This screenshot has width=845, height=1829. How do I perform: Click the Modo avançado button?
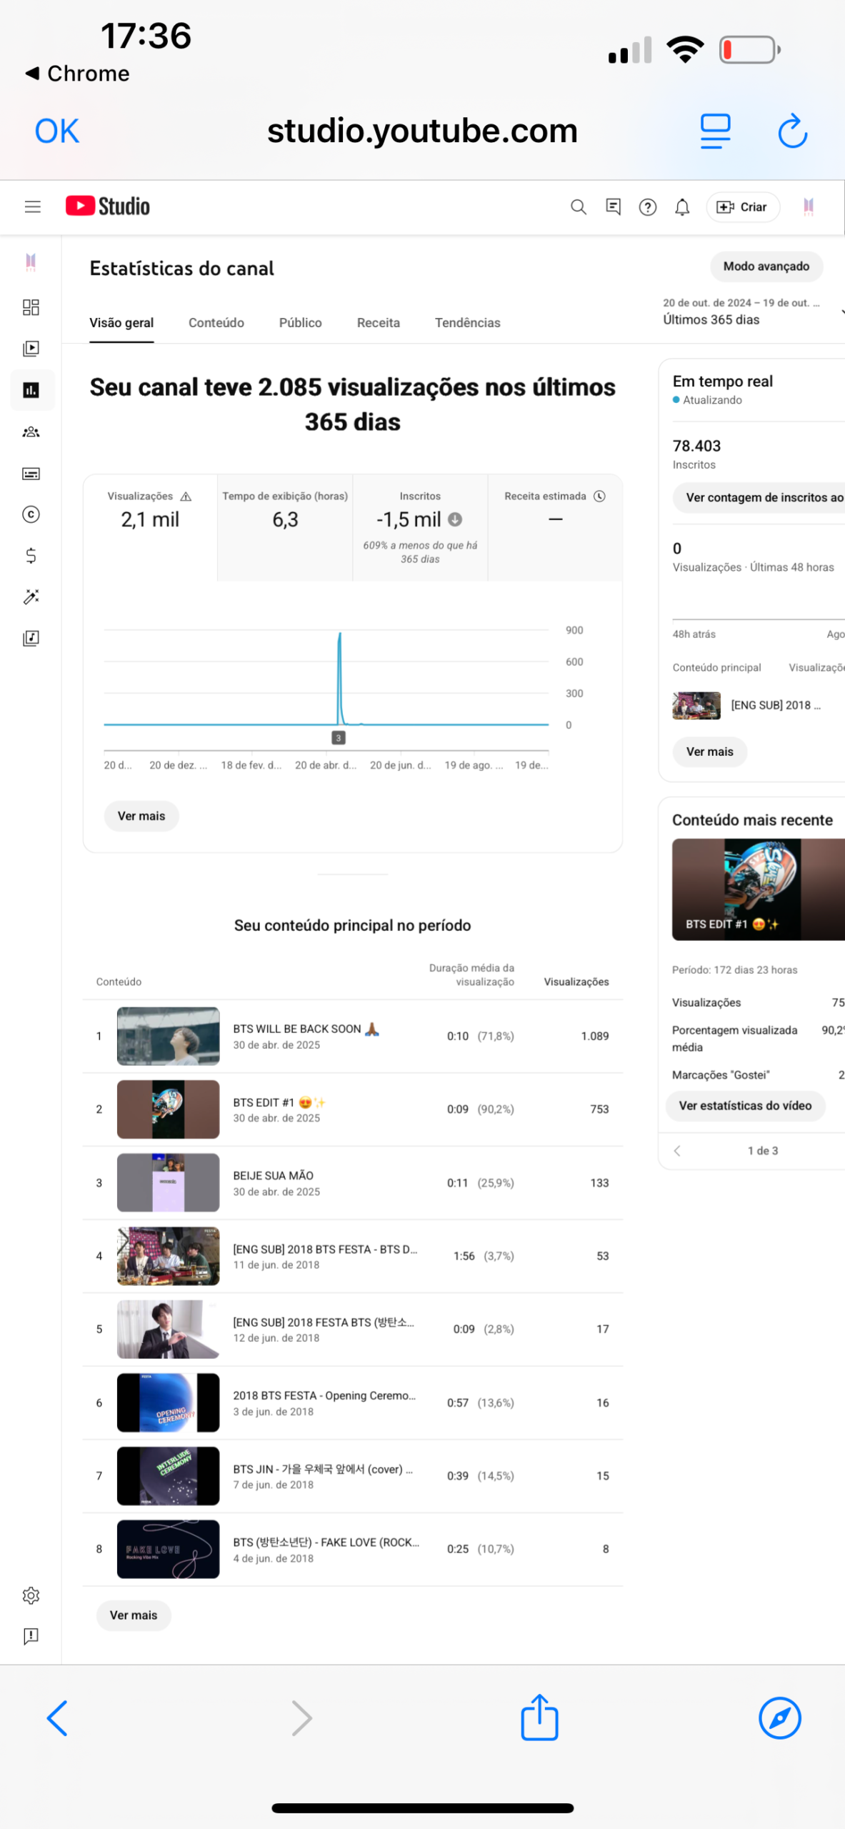[766, 266]
